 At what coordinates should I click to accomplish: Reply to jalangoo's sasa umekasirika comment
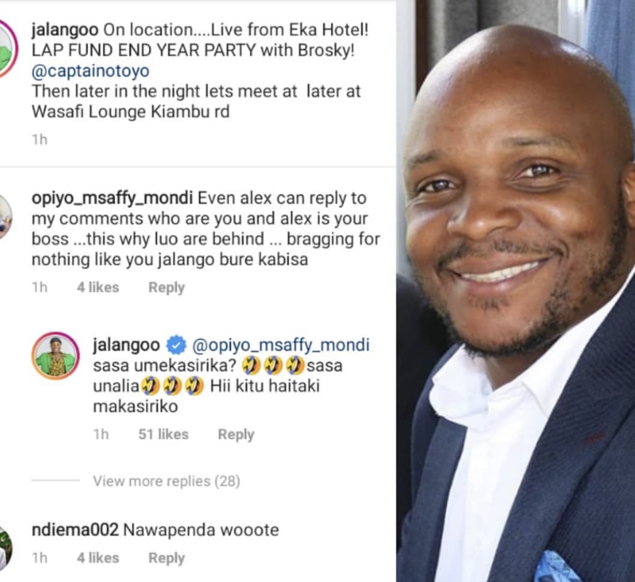236,434
